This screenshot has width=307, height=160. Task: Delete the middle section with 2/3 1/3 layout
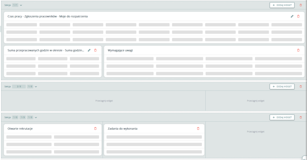(x=301, y=86)
